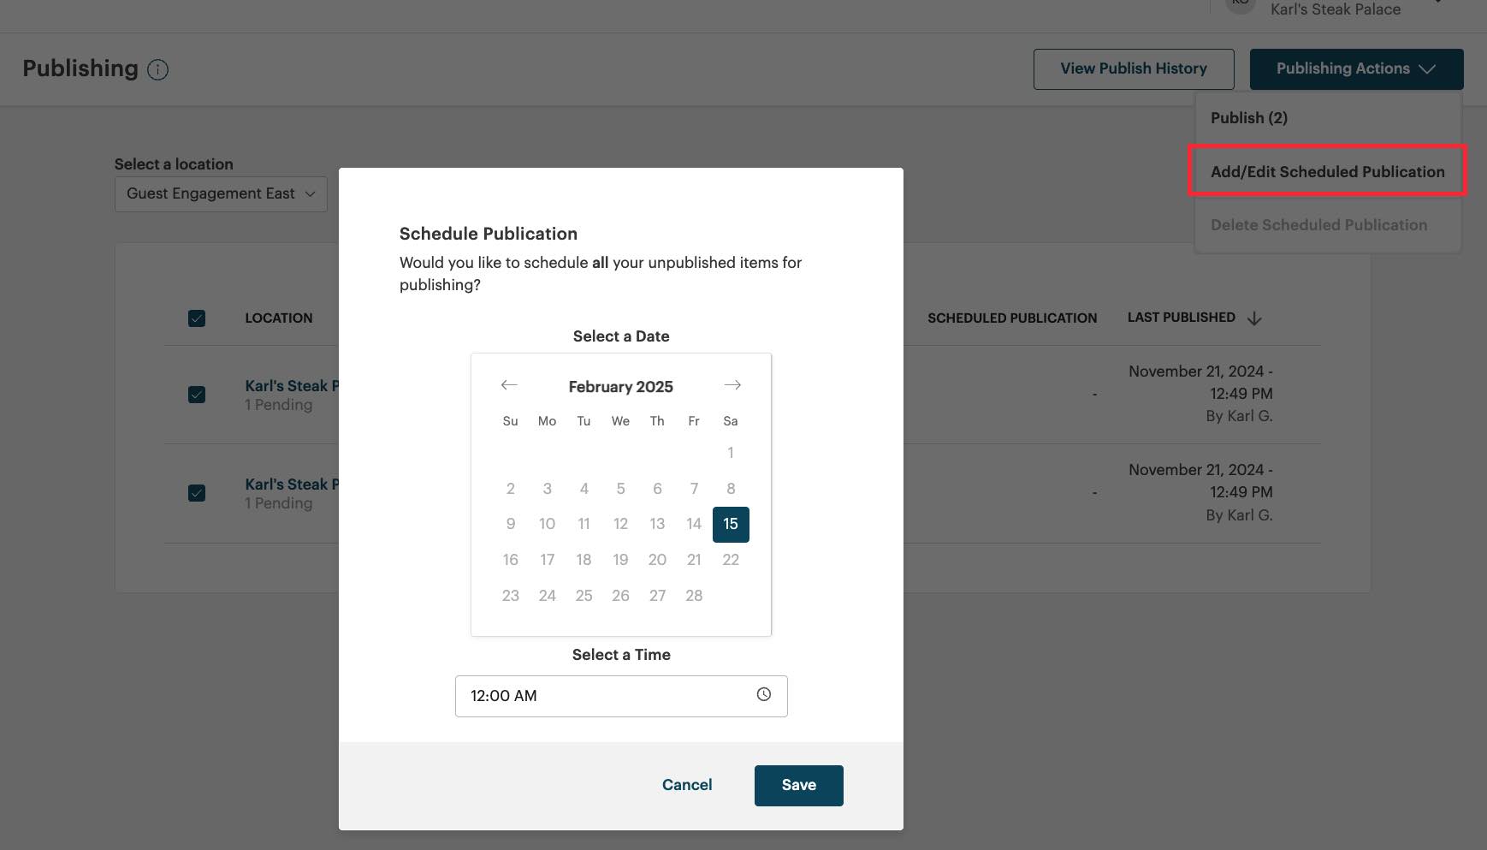Select Publish (2) from the menu
This screenshot has width=1487, height=850.
[x=1248, y=117]
